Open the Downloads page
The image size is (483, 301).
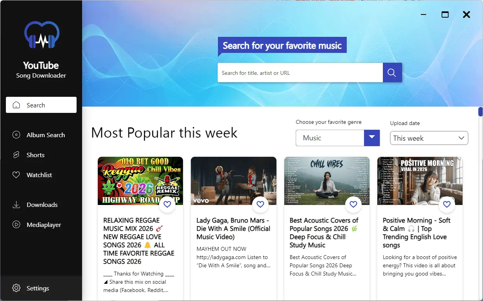pos(41,205)
